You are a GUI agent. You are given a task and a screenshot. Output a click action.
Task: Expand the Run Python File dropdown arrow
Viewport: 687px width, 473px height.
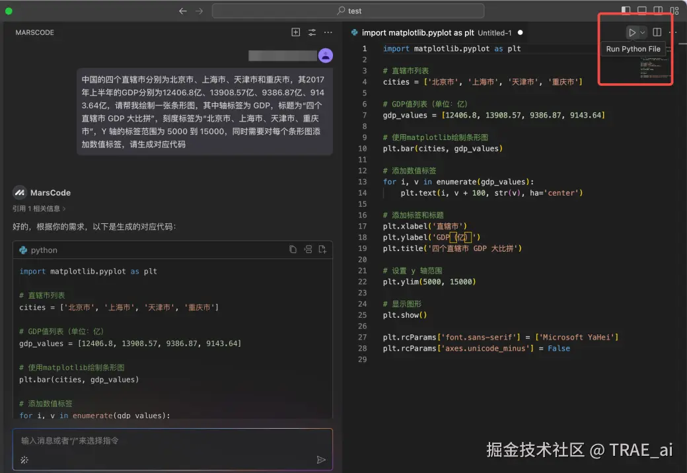click(x=641, y=32)
